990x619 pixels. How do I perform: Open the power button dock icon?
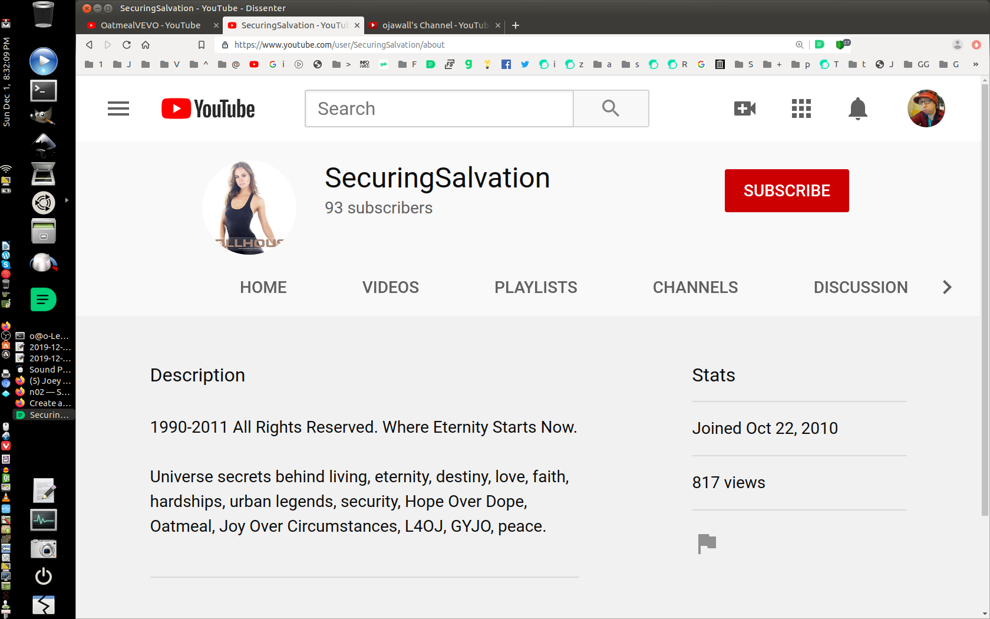[x=44, y=576]
